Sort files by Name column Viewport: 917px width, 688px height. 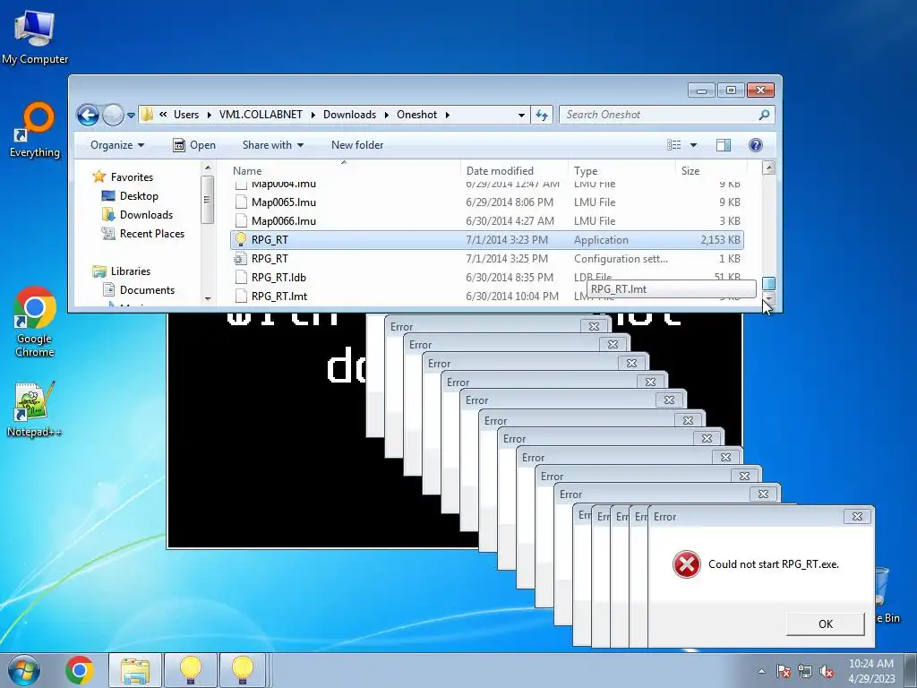click(344, 171)
